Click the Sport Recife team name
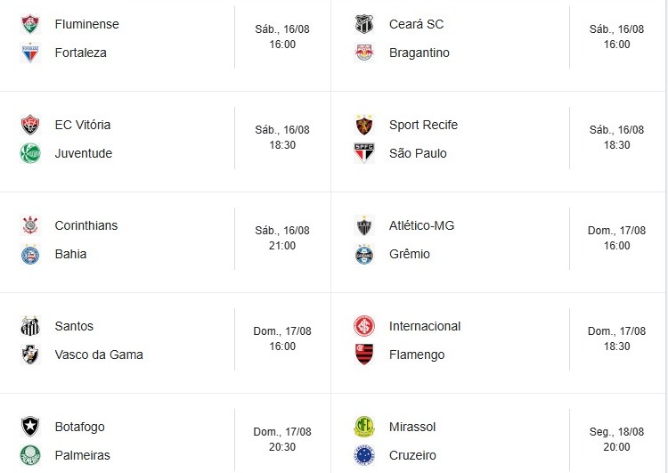The width and height of the screenshot is (668, 473). pyautogui.click(x=423, y=125)
